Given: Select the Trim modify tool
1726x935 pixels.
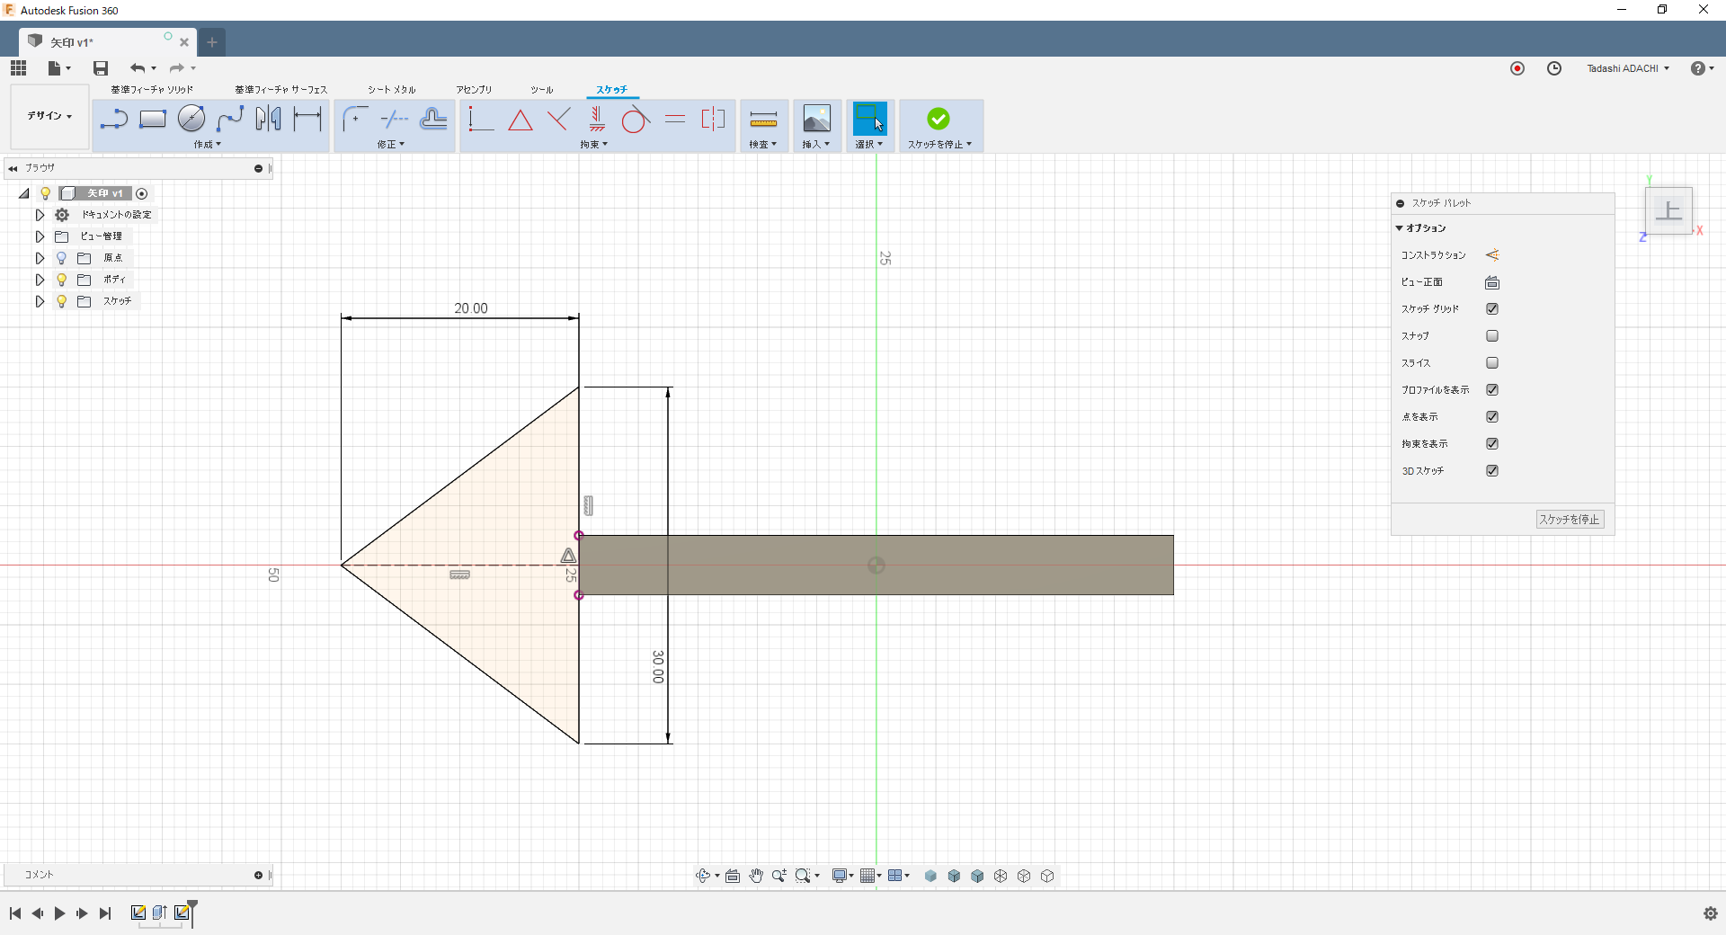Looking at the screenshot, I should [x=394, y=119].
